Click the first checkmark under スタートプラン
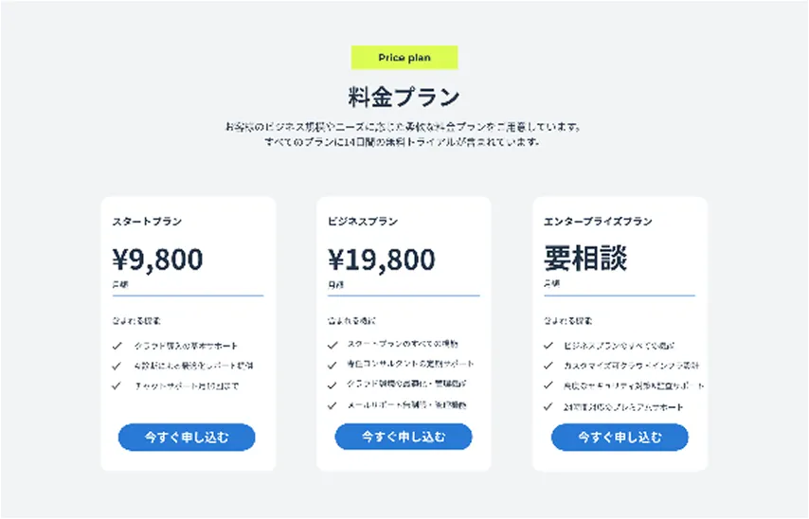Image resolution: width=809 pixels, height=519 pixels. point(117,345)
